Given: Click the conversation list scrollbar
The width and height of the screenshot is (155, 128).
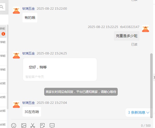Looking at the screenshot, I should (x=7, y=67).
